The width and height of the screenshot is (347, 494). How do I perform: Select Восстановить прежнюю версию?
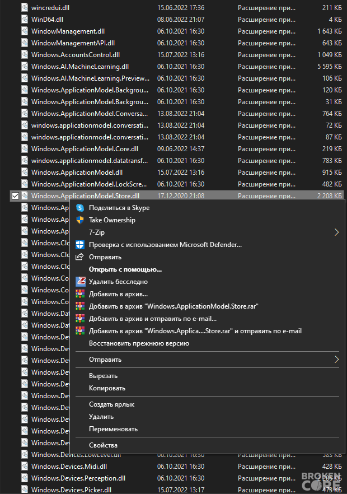pos(139,343)
